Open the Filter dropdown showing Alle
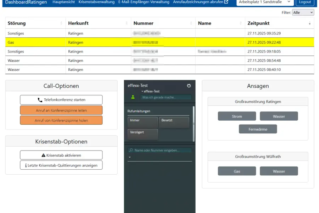 coord(303,12)
